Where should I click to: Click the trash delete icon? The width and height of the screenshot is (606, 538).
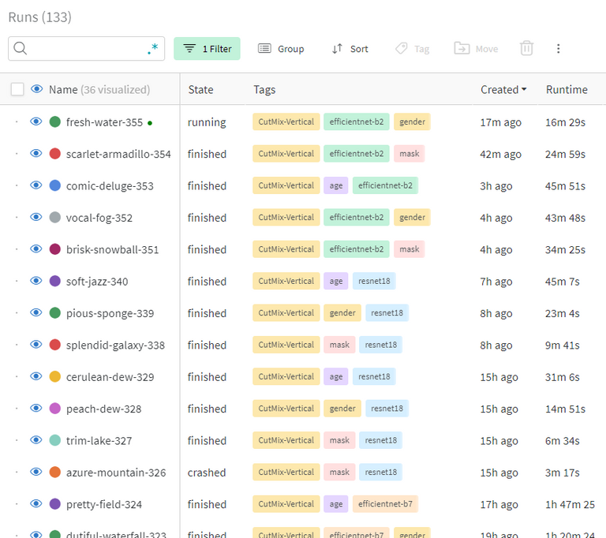pyautogui.click(x=526, y=48)
